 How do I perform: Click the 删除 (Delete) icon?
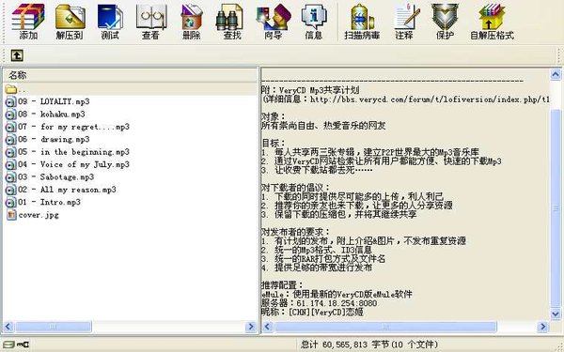click(192, 21)
